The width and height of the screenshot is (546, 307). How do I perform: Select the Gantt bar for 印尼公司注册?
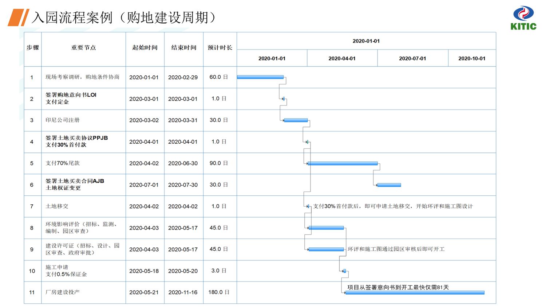click(295, 120)
